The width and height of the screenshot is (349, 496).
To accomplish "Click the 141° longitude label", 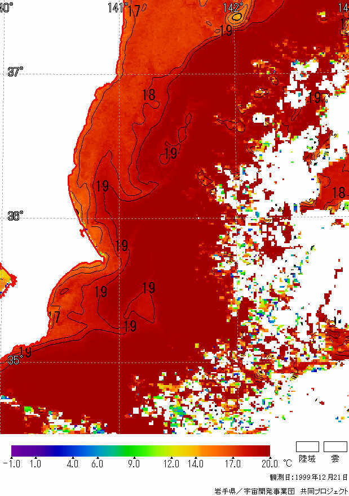I will click(x=118, y=7).
